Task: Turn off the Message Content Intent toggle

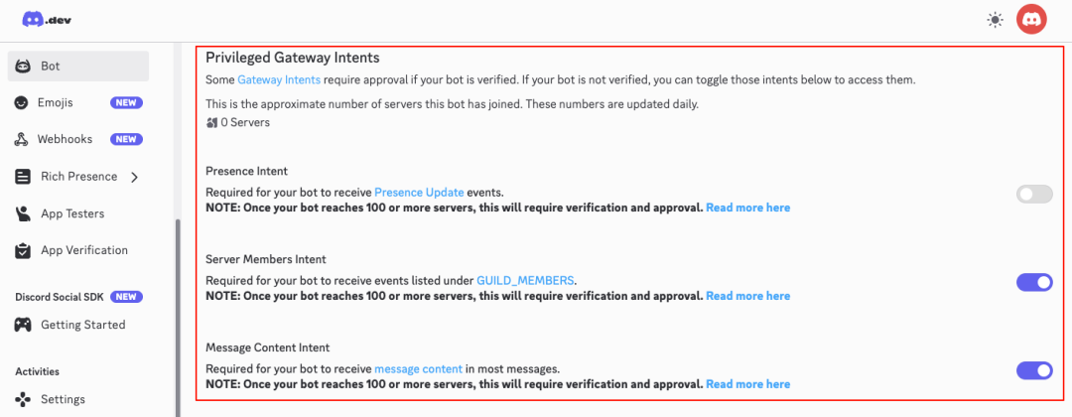Action: pyautogui.click(x=1034, y=370)
